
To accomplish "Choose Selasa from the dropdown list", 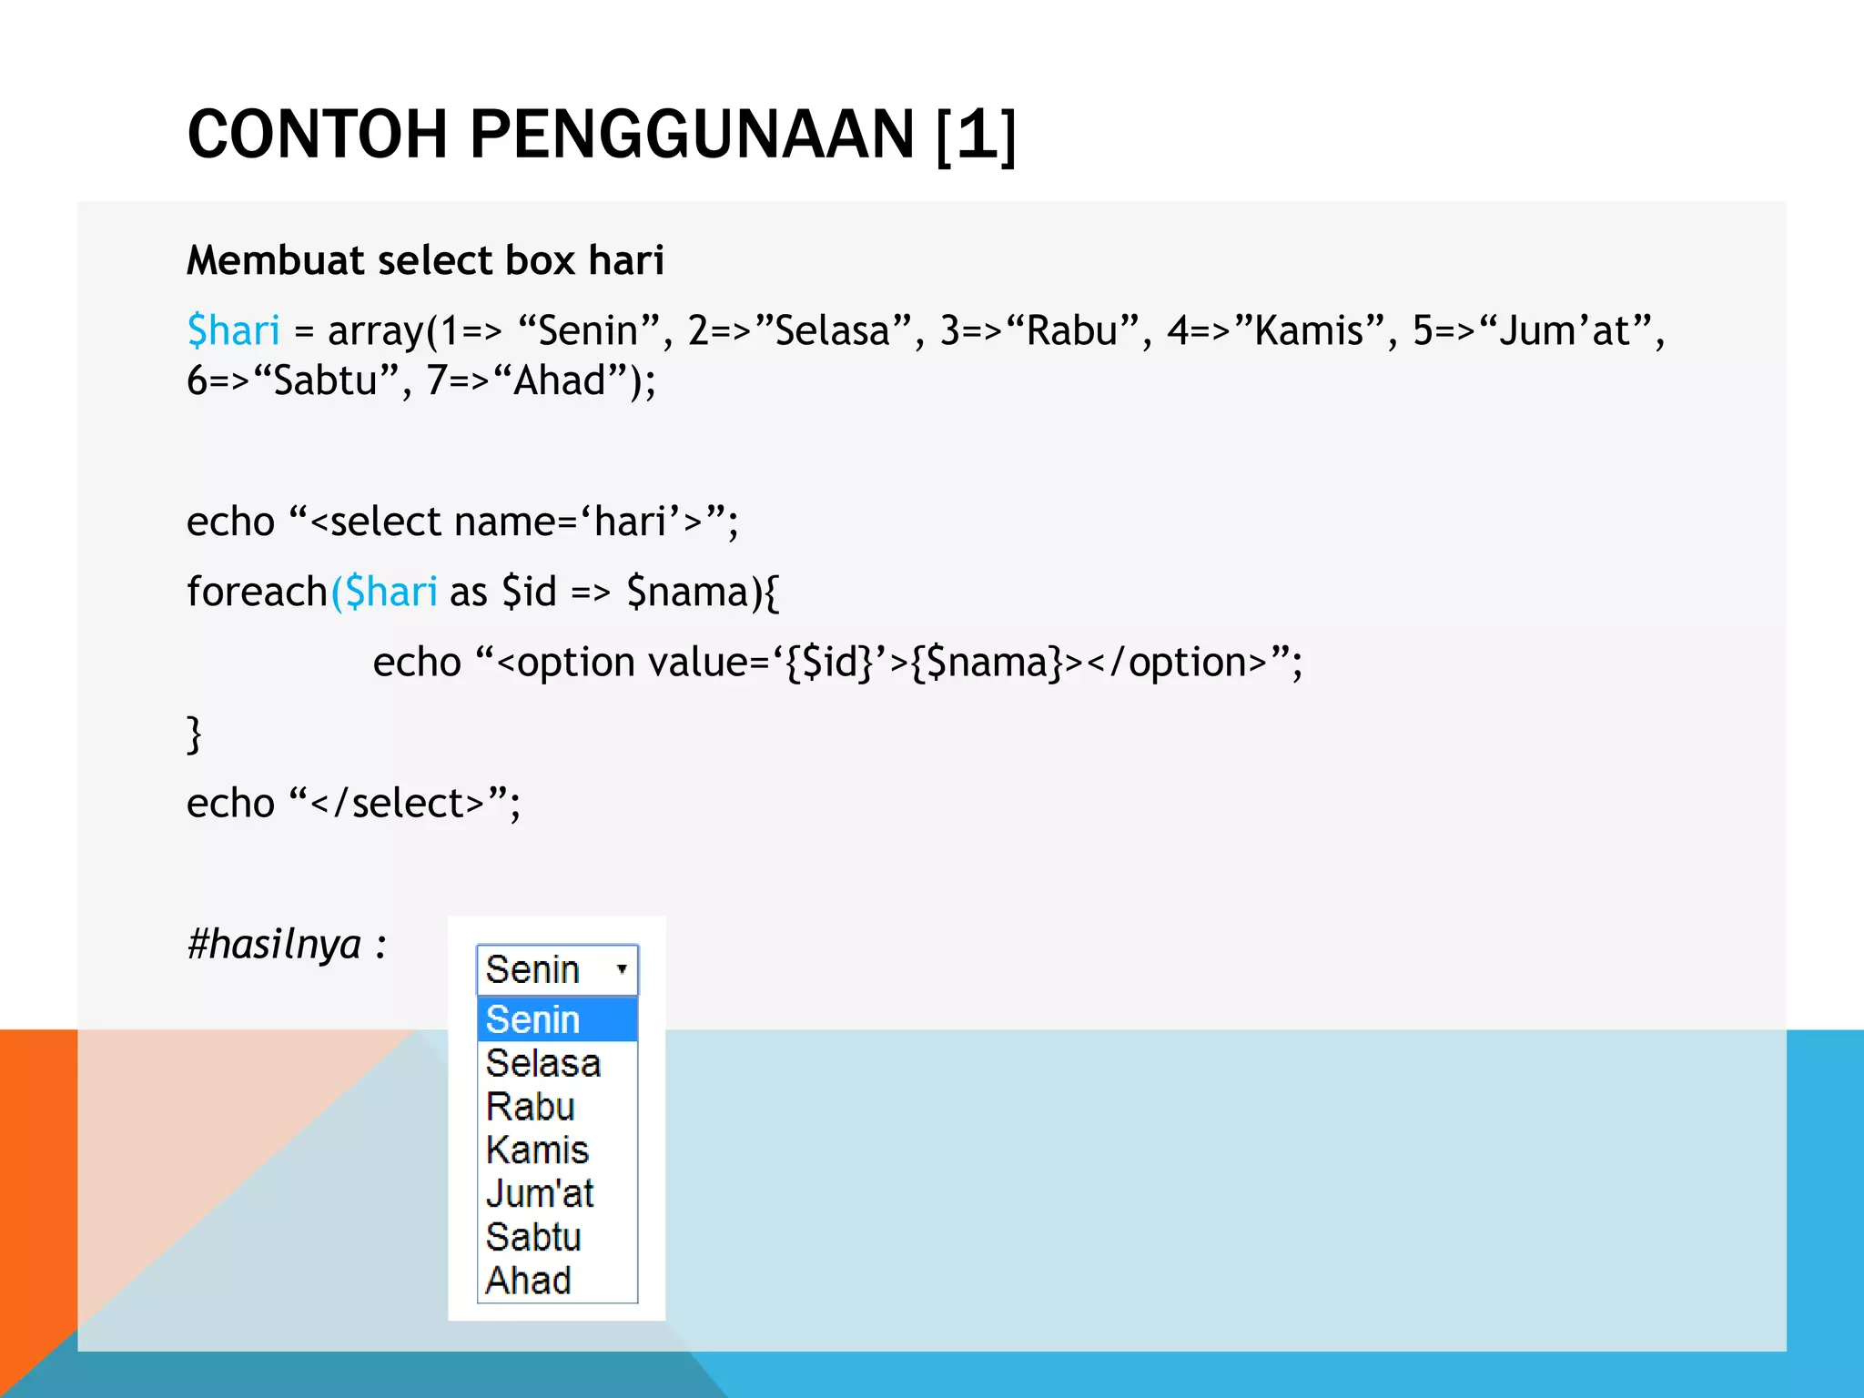I will pos(557,1063).
